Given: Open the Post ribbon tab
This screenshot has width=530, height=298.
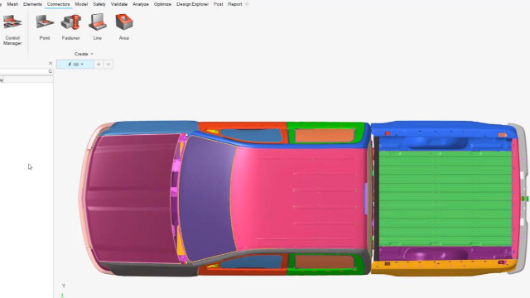Looking at the screenshot, I should tap(218, 4).
